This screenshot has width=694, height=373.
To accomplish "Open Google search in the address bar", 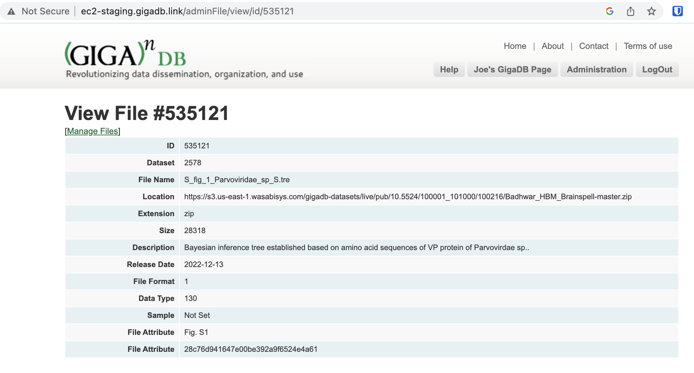I will point(610,11).
